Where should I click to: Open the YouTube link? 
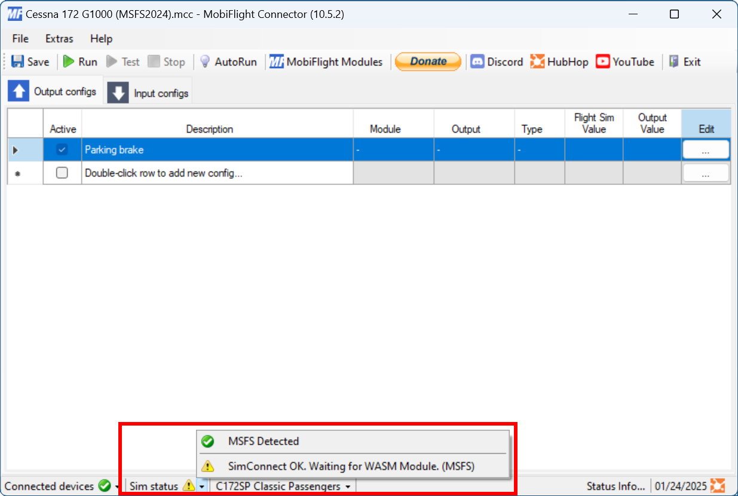point(625,61)
